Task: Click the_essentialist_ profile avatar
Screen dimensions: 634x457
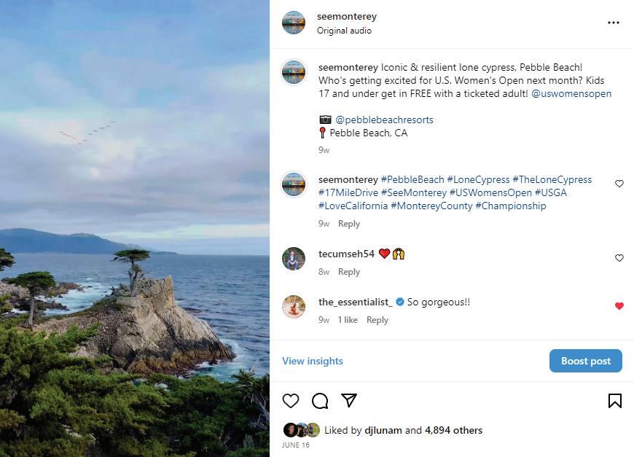Action: (x=294, y=307)
